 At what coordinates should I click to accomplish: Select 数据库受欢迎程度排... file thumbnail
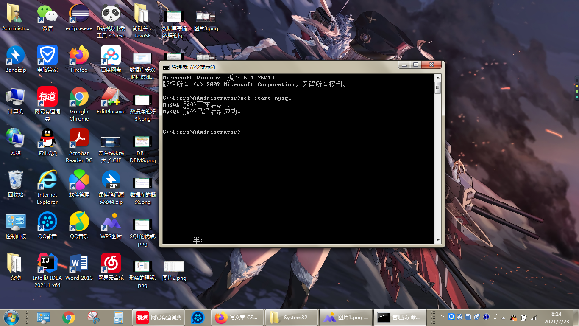pos(142,59)
